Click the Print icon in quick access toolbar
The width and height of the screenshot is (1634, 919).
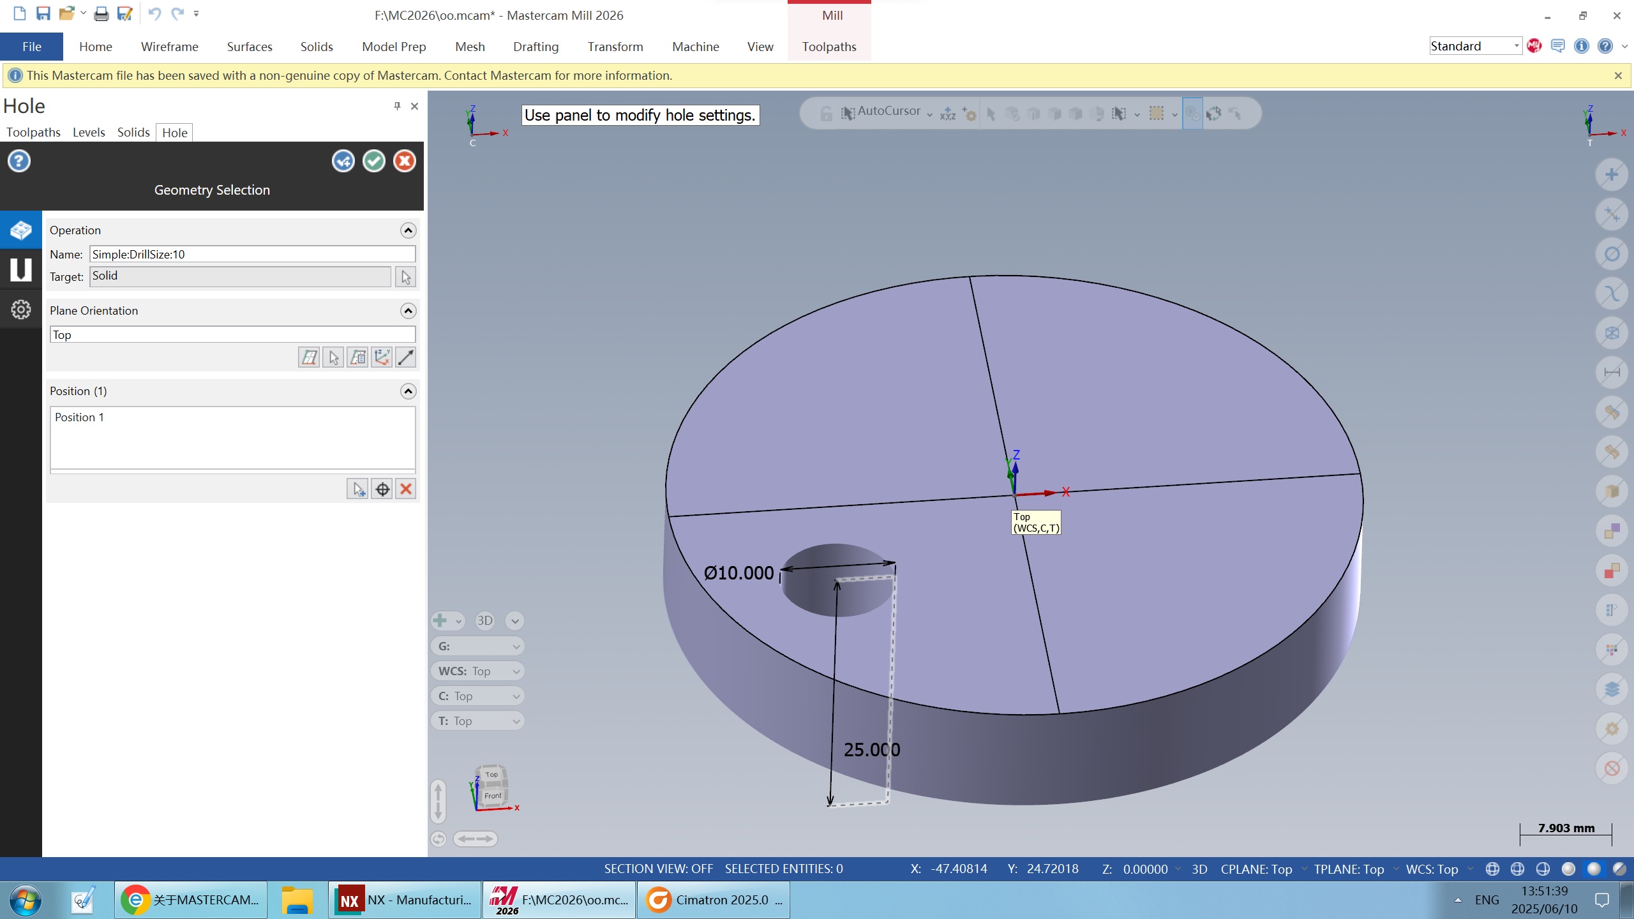tap(101, 13)
